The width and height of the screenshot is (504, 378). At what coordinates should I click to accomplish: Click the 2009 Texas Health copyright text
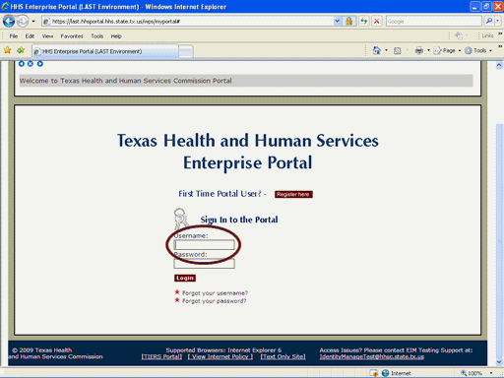pyautogui.click(x=42, y=350)
